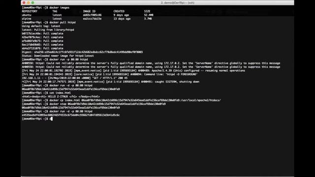This screenshot has height=177, width=315.
Task: Click the 192.168.1.11 GET request log line
Action: [75, 78]
